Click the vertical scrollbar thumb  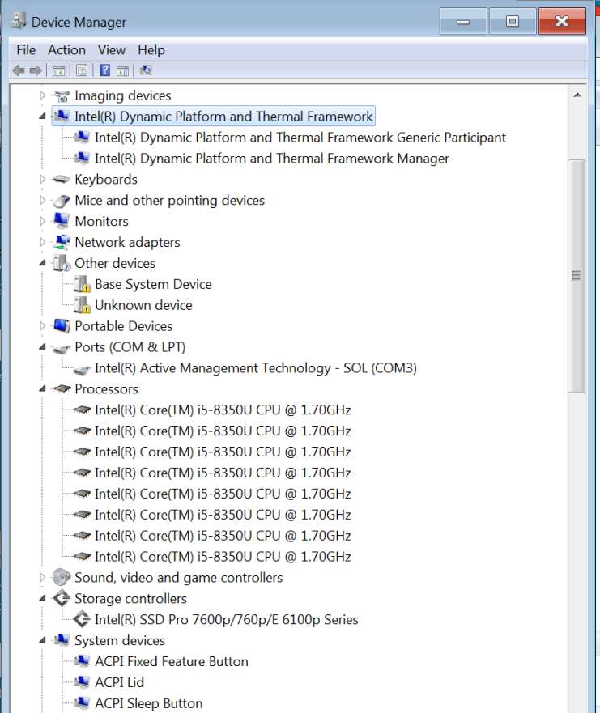pyautogui.click(x=577, y=275)
